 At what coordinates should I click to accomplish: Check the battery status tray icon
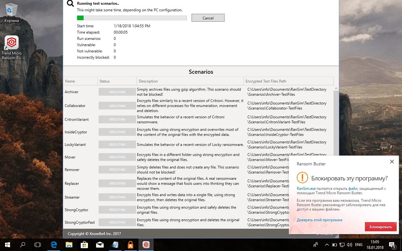click(334, 244)
